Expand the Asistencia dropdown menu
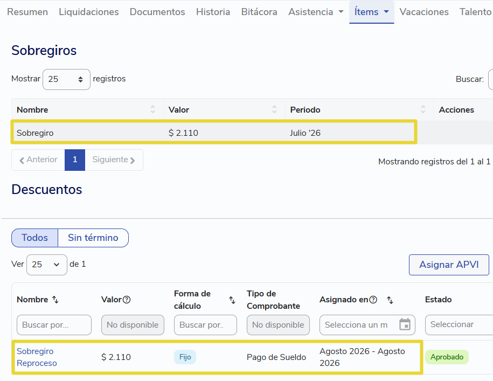The height and width of the screenshot is (381, 493). tap(316, 12)
